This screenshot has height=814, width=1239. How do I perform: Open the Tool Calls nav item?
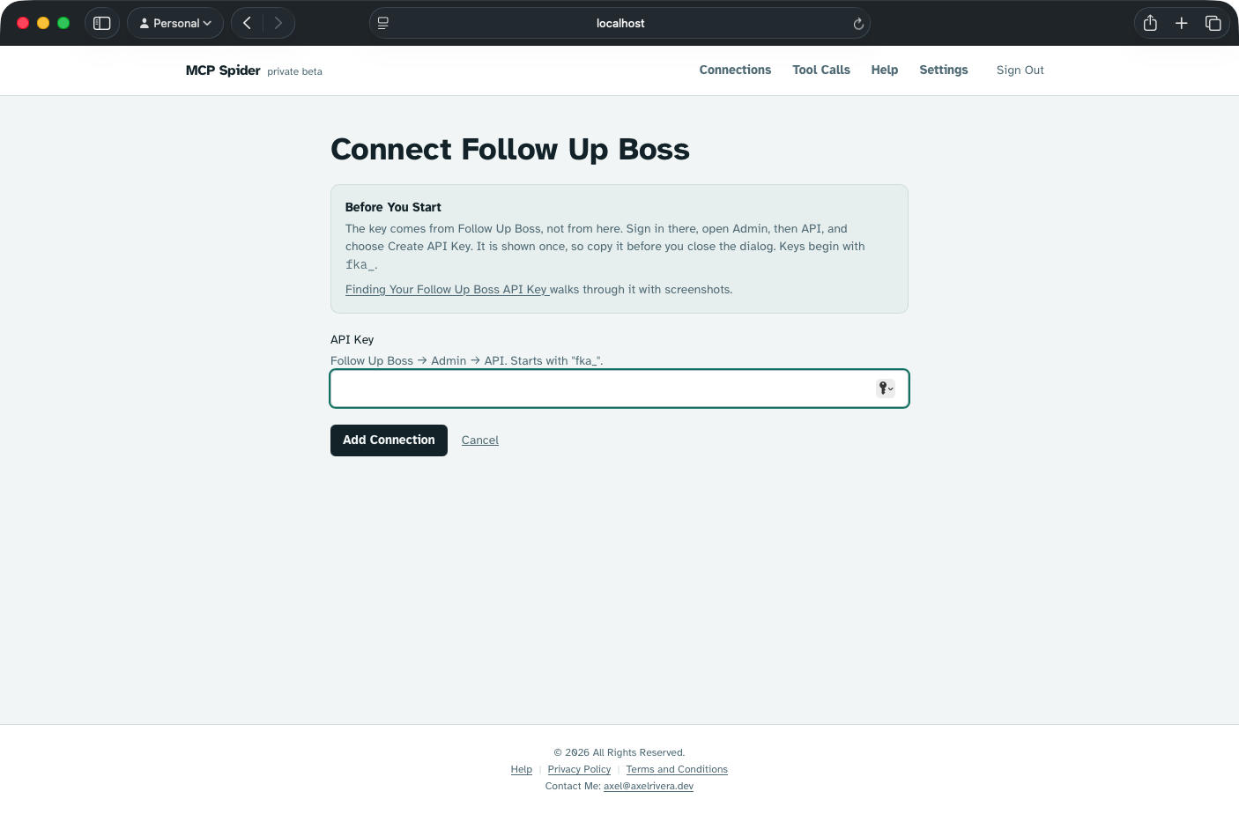coord(821,70)
